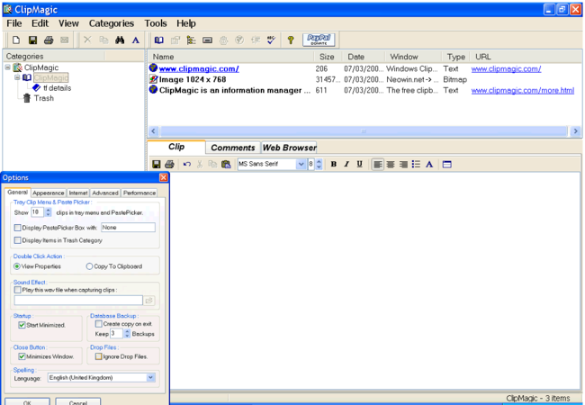Enable Display Items in Trash Category
585x405 pixels.
tap(17, 240)
